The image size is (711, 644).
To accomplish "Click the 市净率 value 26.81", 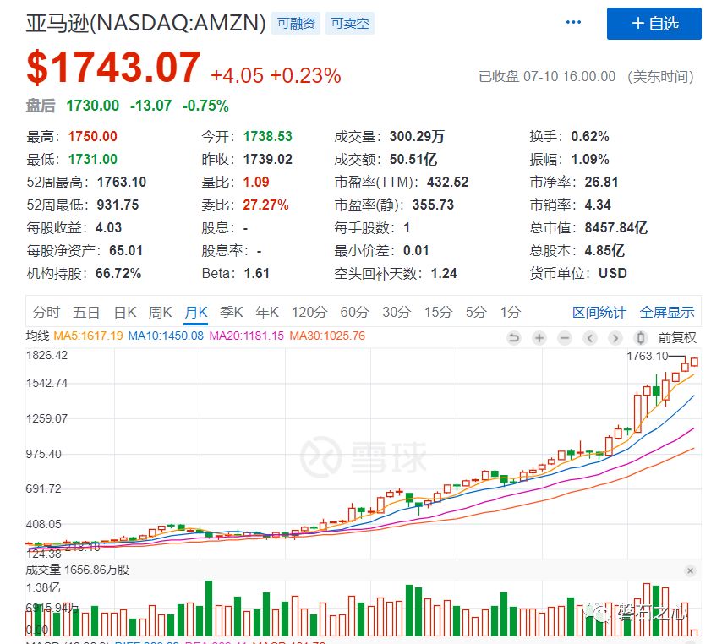I will pos(601,183).
